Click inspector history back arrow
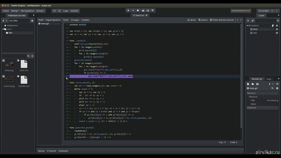 tap(270, 84)
